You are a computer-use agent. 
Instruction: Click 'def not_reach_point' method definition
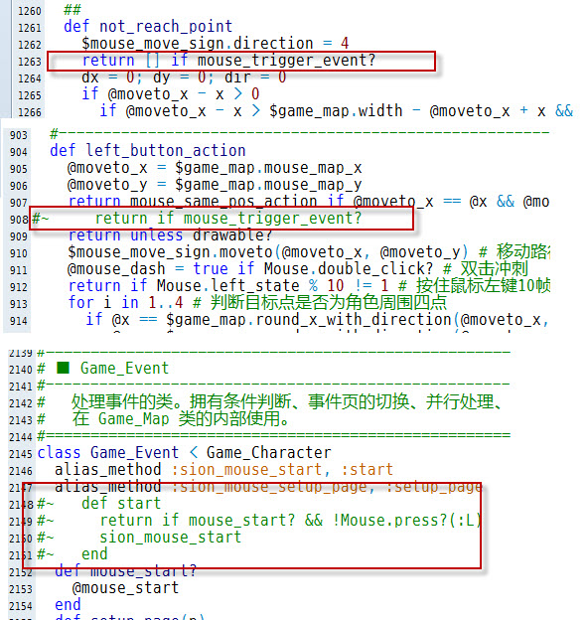(148, 27)
